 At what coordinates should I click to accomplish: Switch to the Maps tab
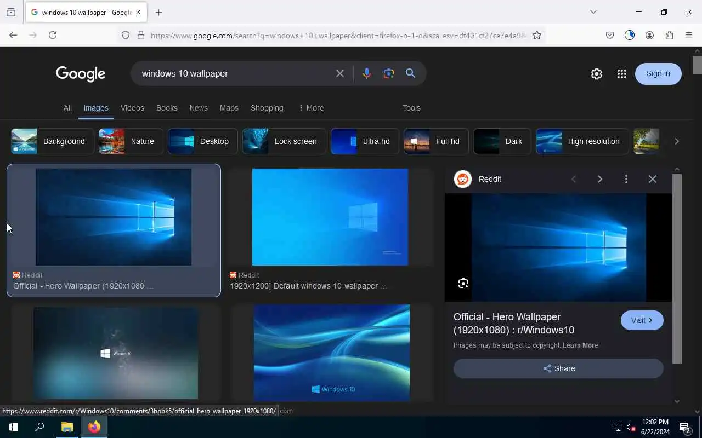click(x=229, y=108)
